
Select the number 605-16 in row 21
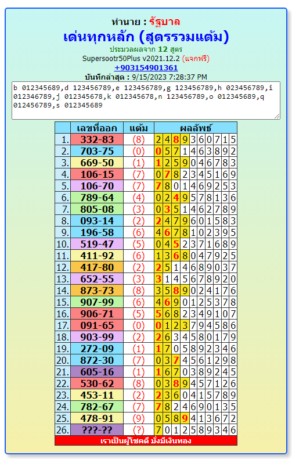click(97, 372)
